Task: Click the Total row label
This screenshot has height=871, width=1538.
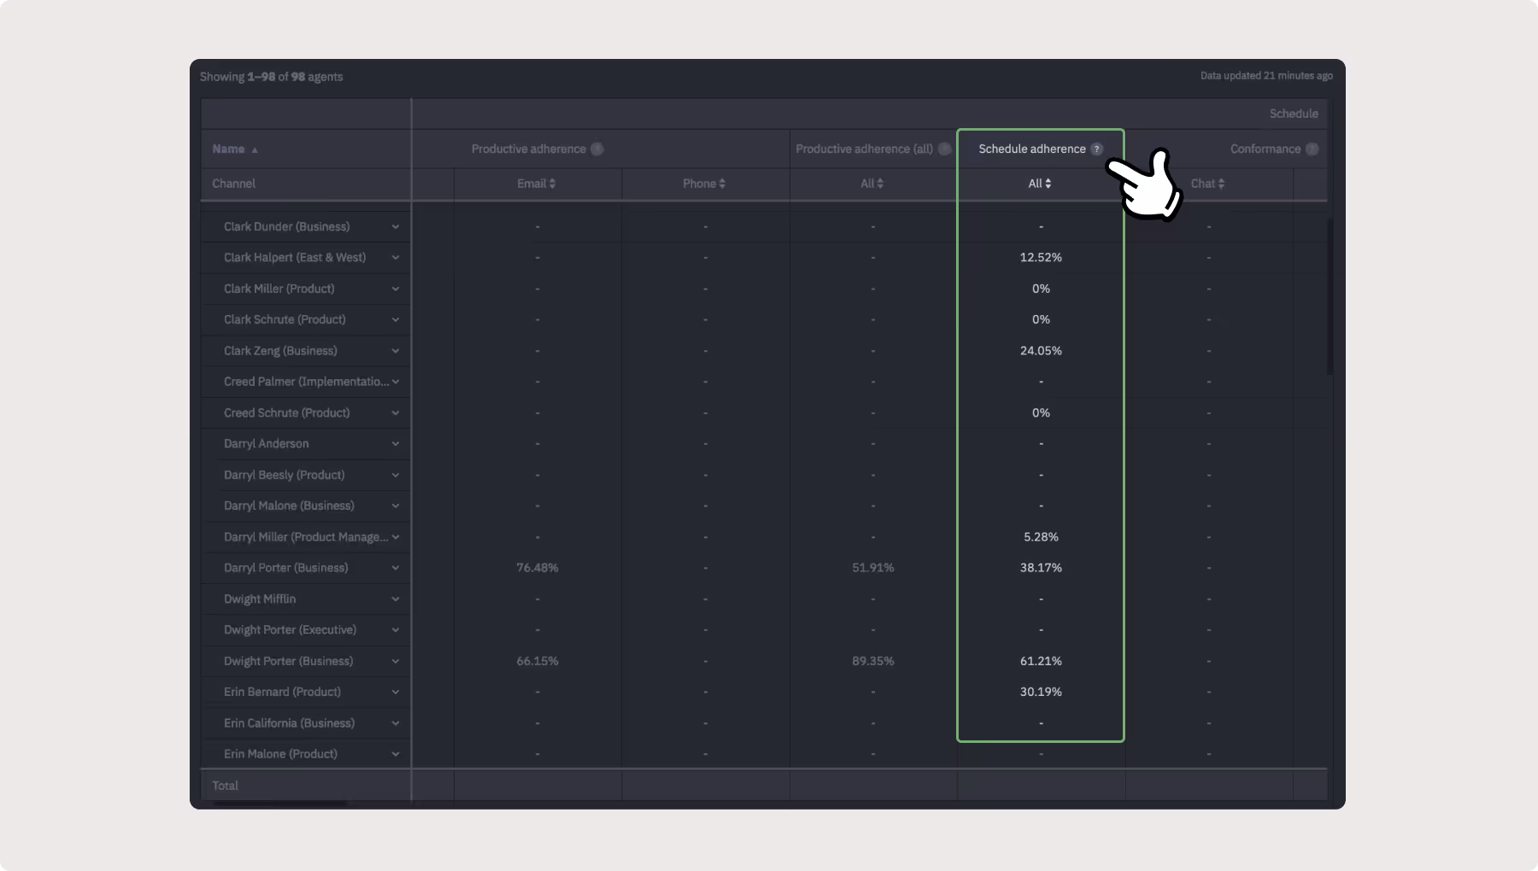Action: [x=226, y=786]
